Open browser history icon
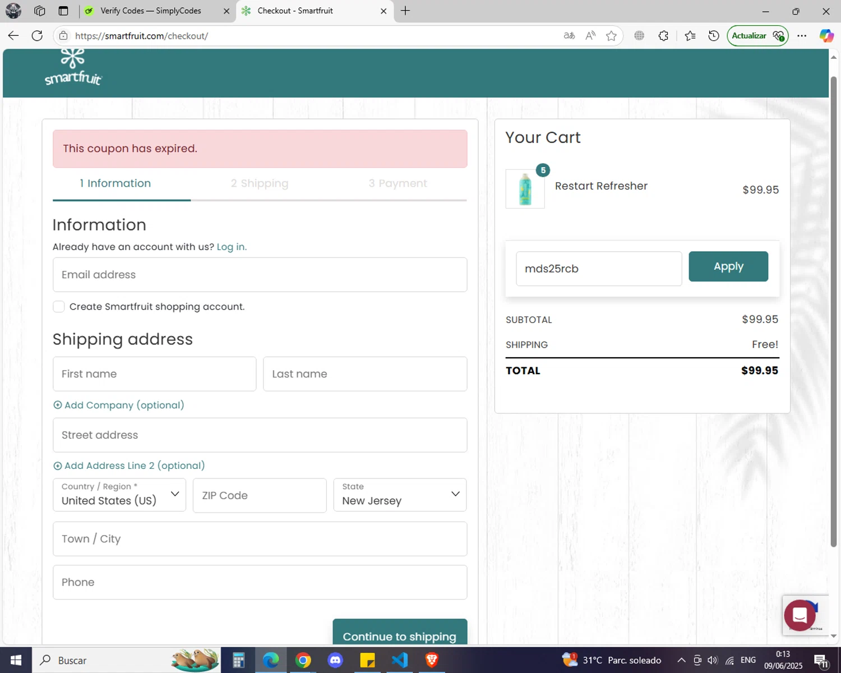The width and height of the screenshot is (841, 673). (x=714, y=36)
